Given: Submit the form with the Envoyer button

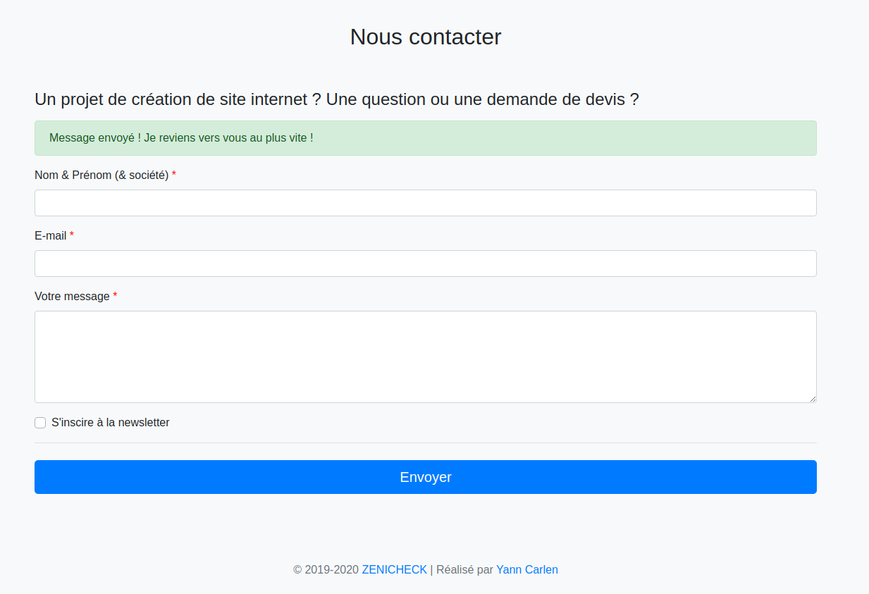Looking at the screenshot, I should [x=426, y=477].
